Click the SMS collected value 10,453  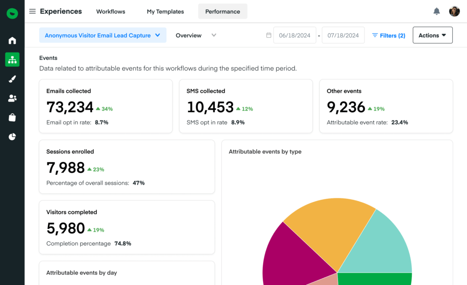click(x=210, y=107)
